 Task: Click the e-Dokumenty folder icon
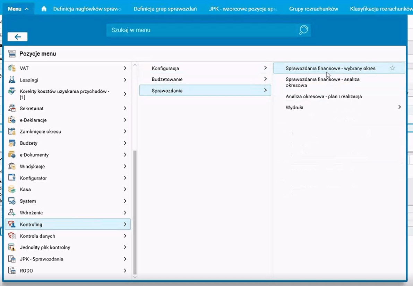[x=11, y=155]
